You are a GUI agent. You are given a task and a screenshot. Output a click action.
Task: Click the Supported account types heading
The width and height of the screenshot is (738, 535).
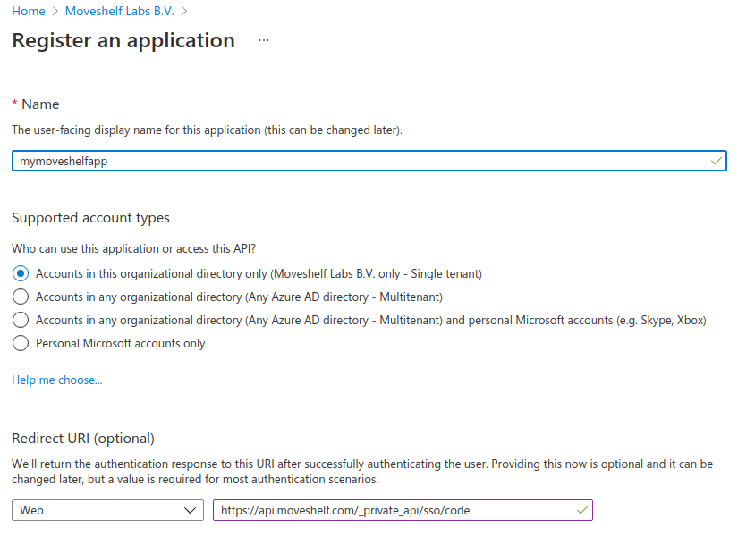point(90,218)
